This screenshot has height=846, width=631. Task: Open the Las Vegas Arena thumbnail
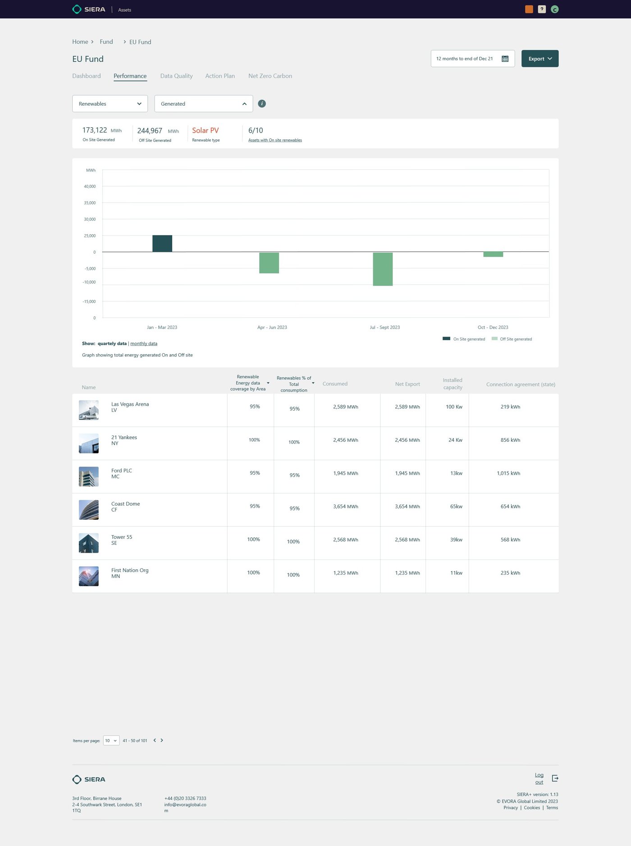point(89,410)
